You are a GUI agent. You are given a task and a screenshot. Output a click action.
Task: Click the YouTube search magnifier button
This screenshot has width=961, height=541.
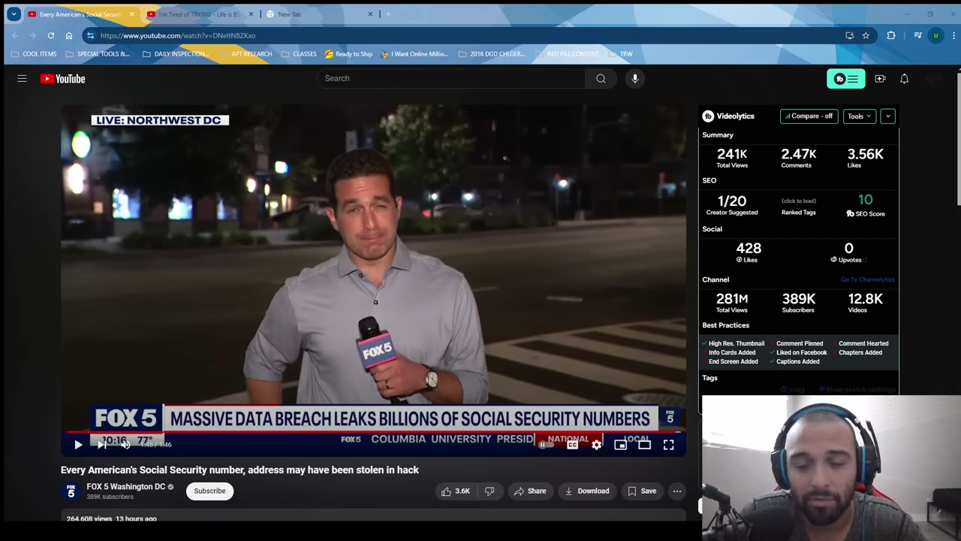pos(601,78)
